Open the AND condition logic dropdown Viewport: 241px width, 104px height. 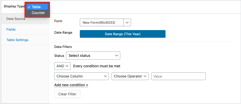[x=62, y=66]
